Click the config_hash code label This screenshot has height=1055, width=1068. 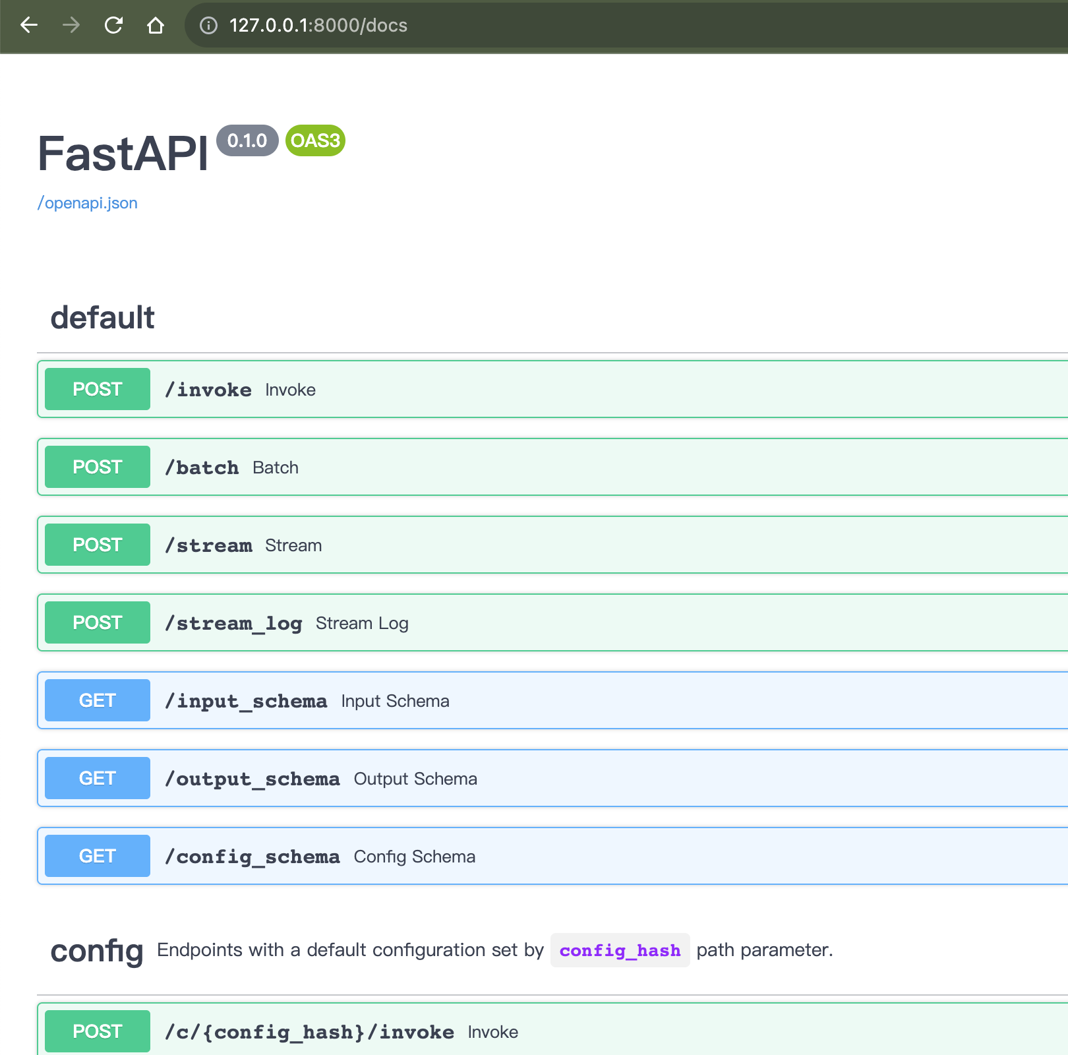coord(619,950)
